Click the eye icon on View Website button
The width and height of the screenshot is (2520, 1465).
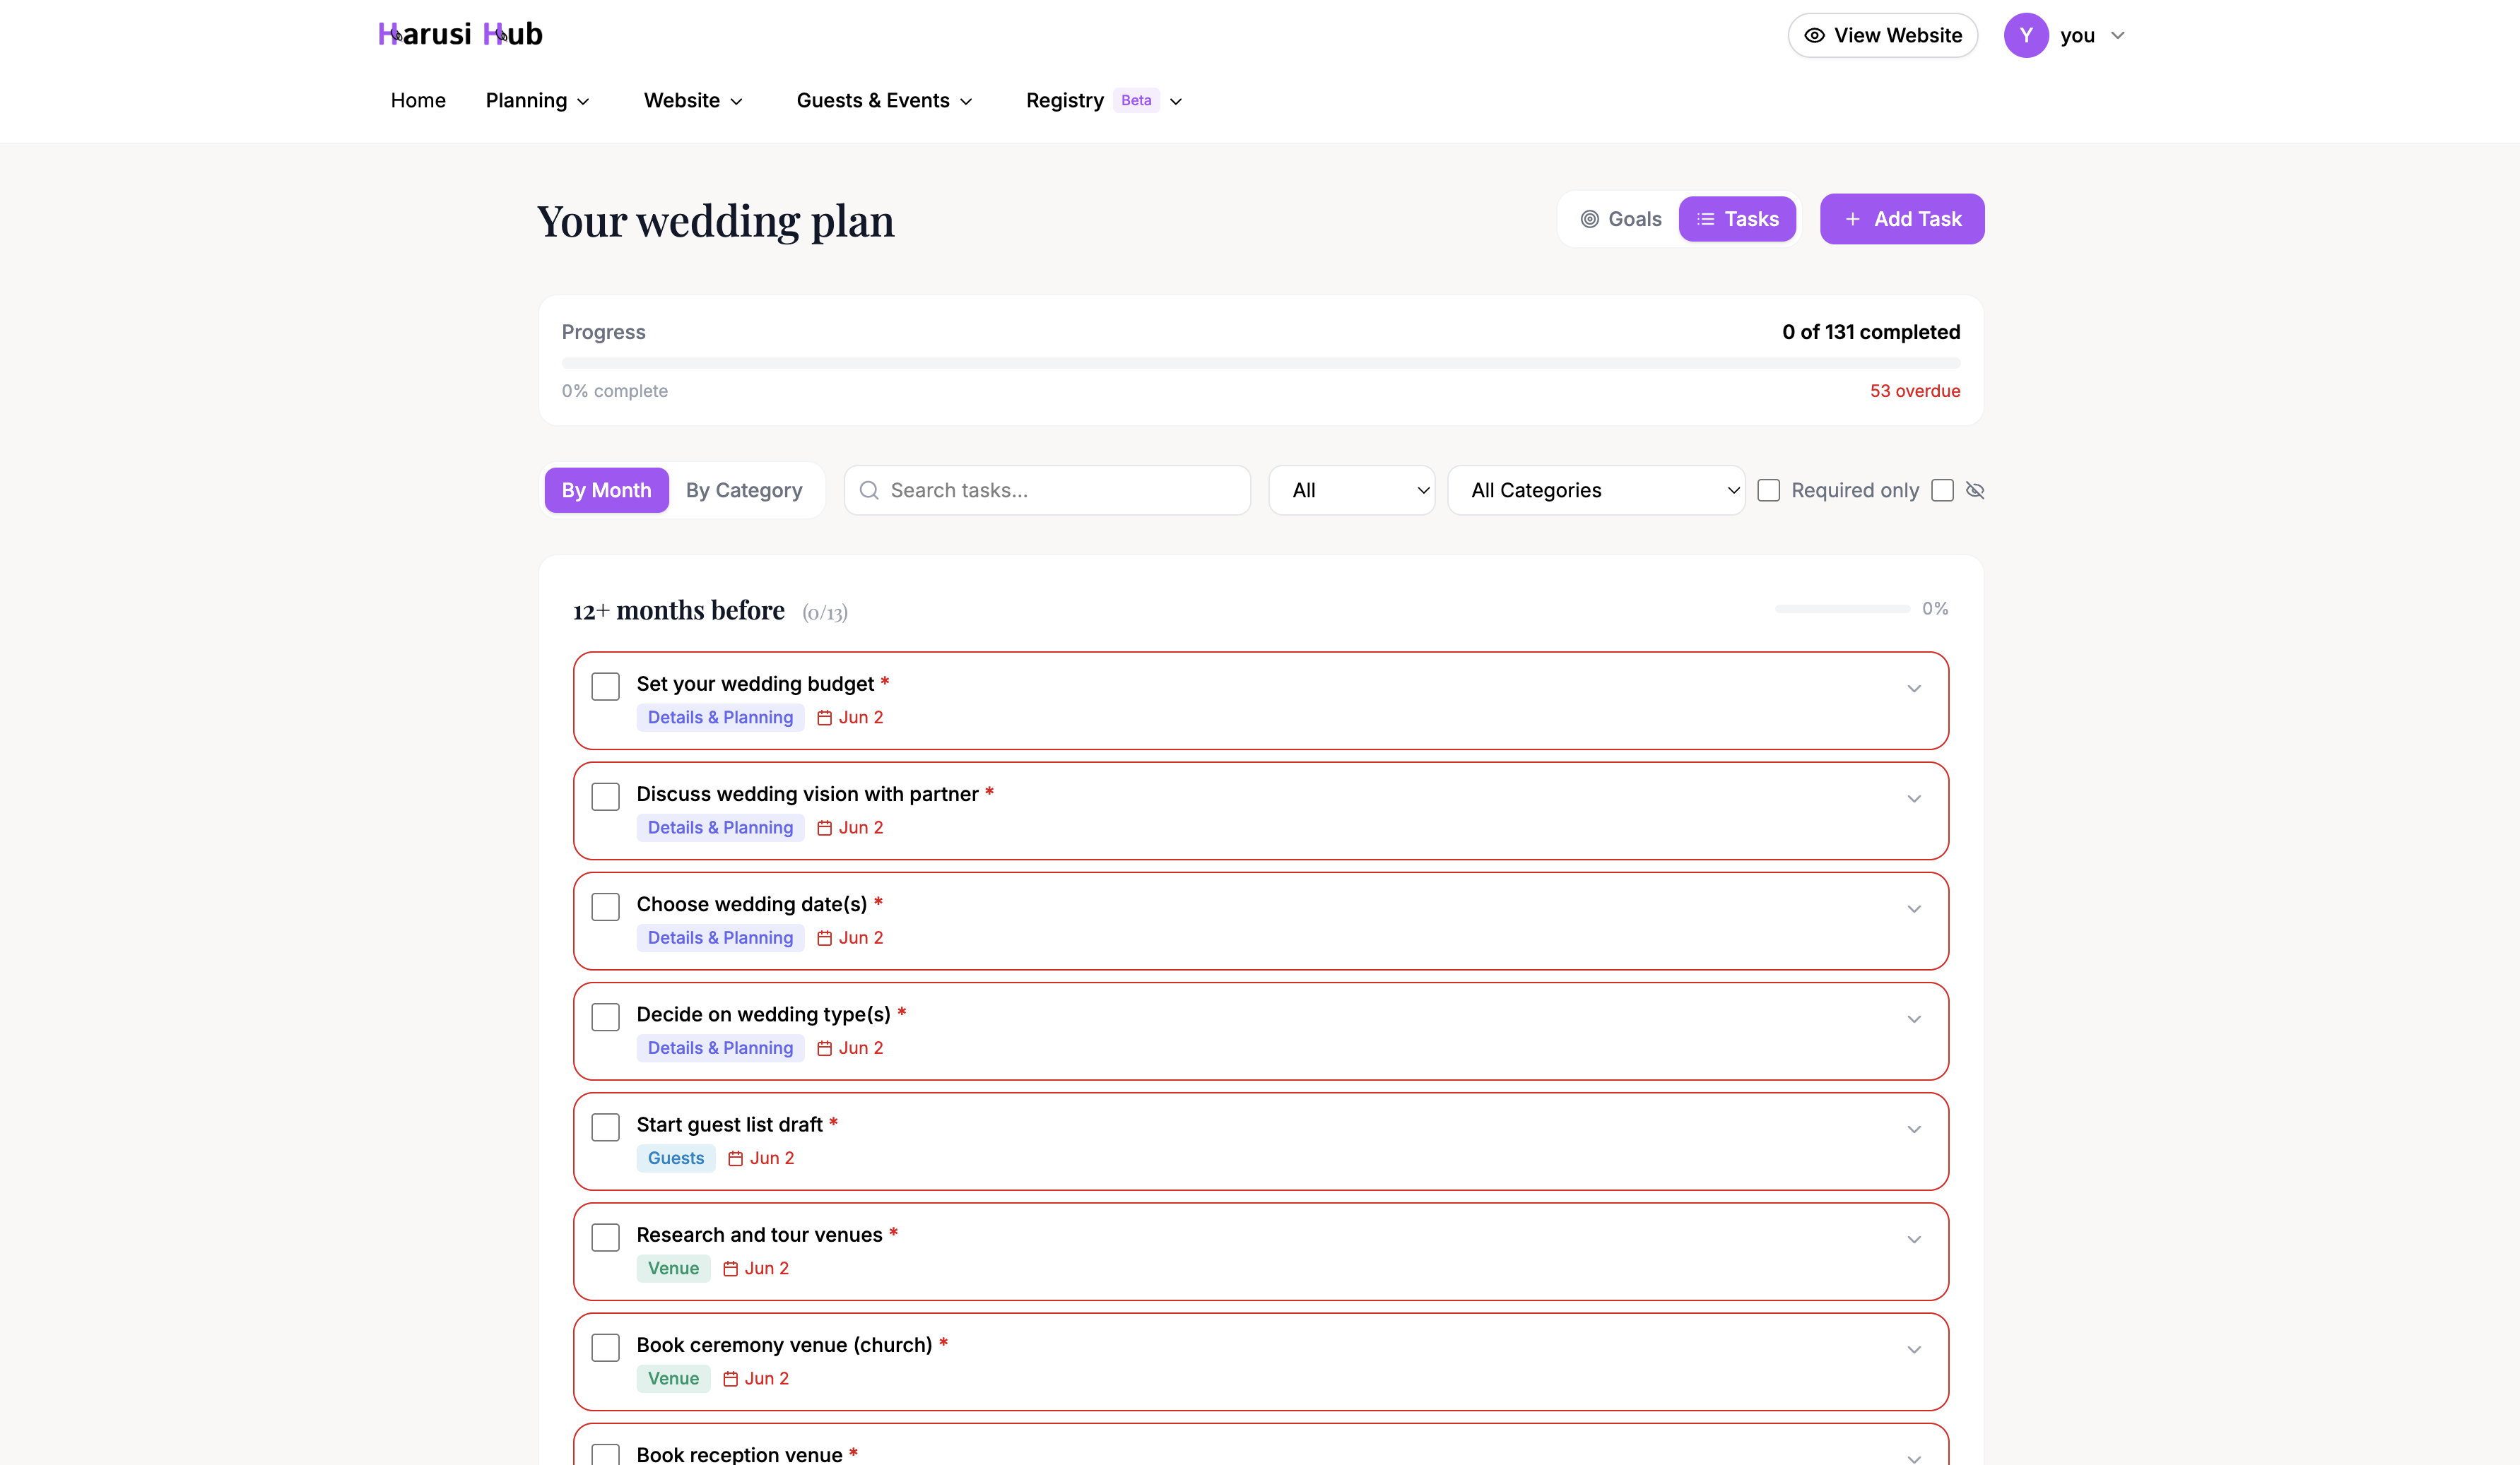coord(1815,35)
